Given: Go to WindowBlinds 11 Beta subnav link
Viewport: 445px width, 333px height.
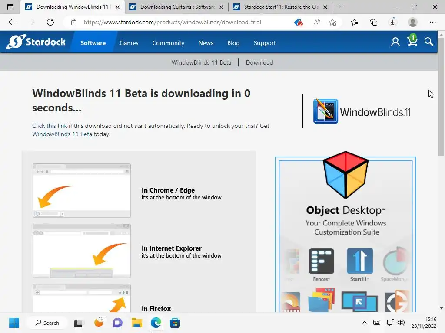Looking at the screenshot, I should (x=201, y=62).
